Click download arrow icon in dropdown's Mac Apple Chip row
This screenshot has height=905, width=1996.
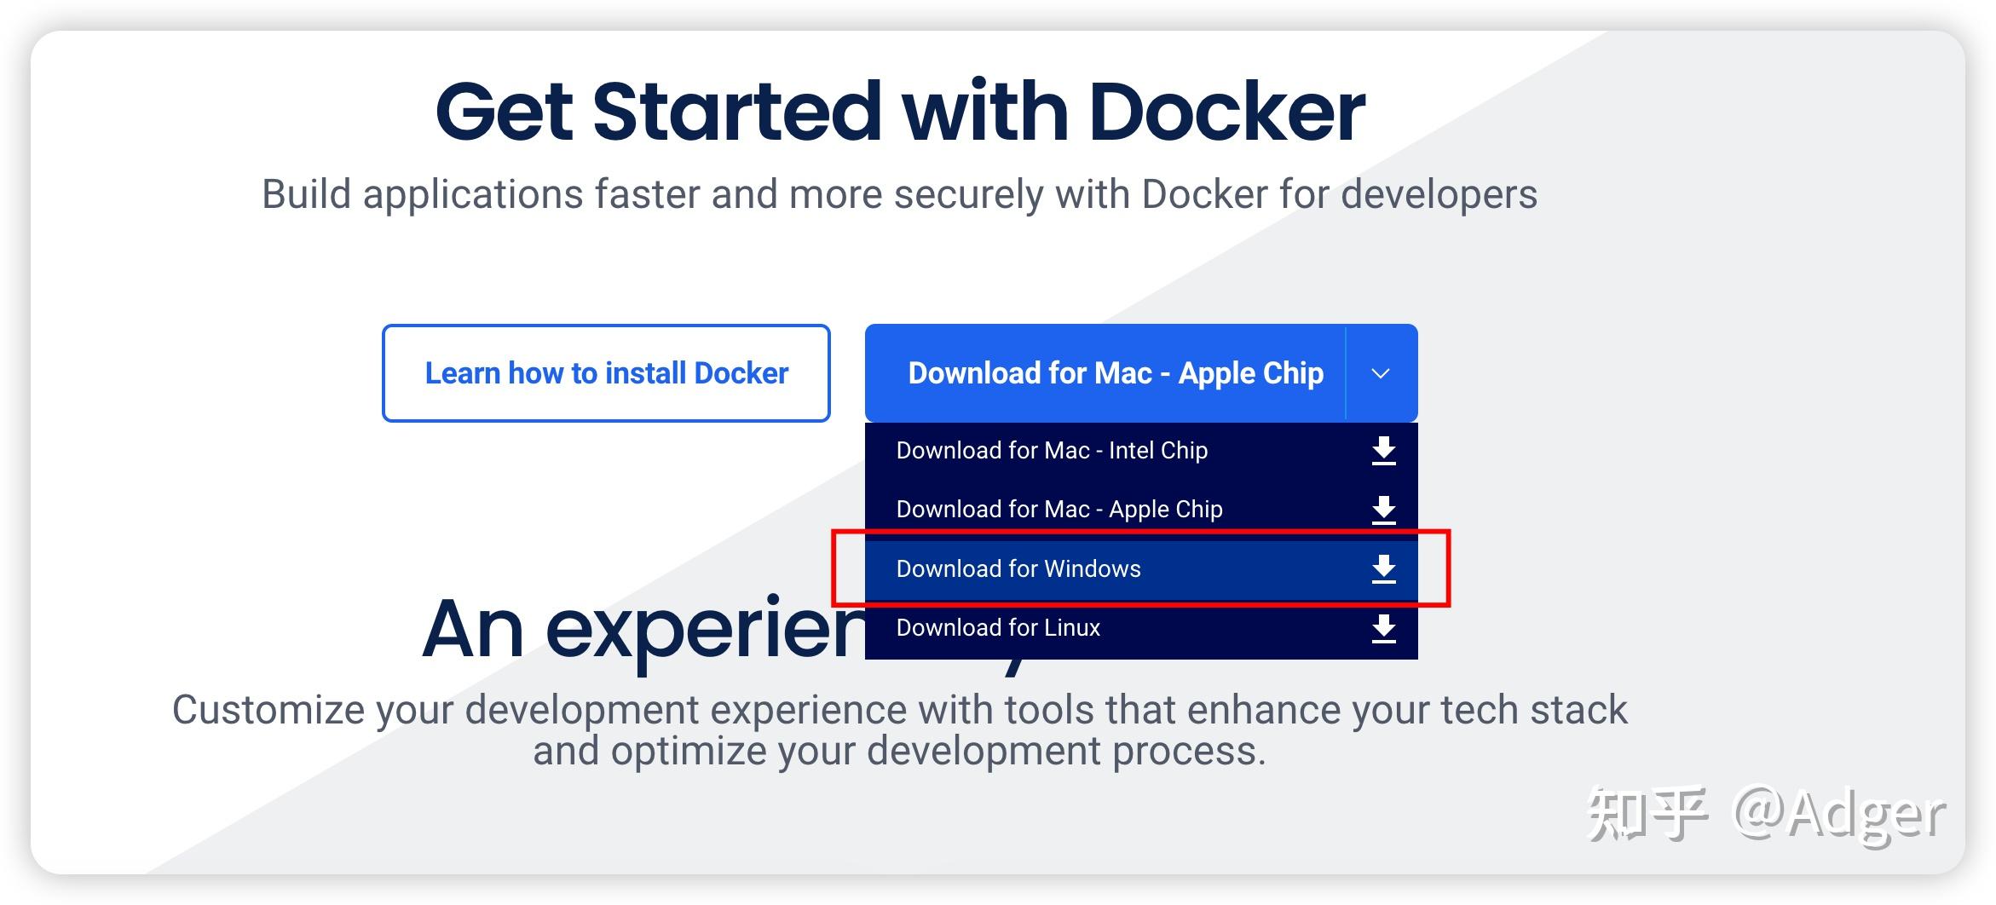[x=1383, y=510]
